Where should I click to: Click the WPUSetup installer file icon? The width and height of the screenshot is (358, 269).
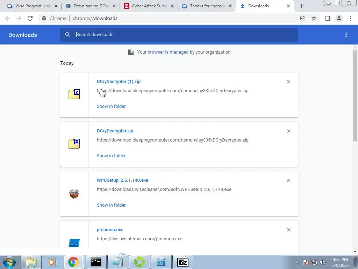(x=74, y=194)
